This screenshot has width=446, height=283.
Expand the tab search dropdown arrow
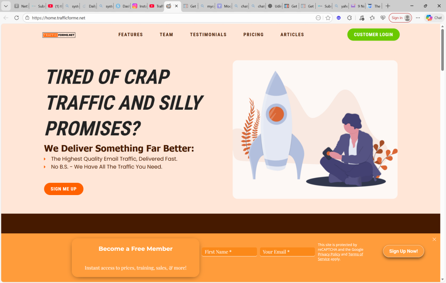point(6,6)
